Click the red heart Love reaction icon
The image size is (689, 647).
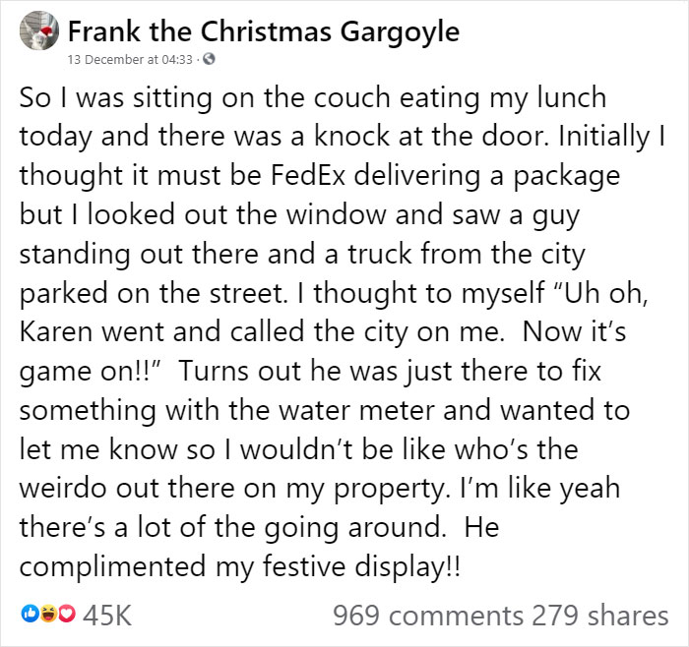pyautogui.click(x=67, y=614)
